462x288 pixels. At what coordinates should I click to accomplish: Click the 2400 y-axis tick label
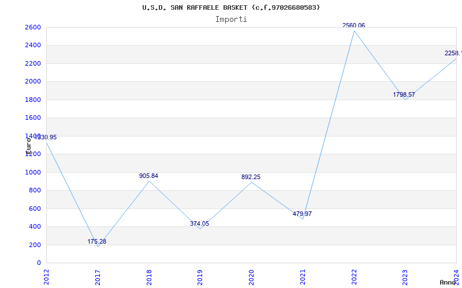pyautogui.click(x=33, y=46)
